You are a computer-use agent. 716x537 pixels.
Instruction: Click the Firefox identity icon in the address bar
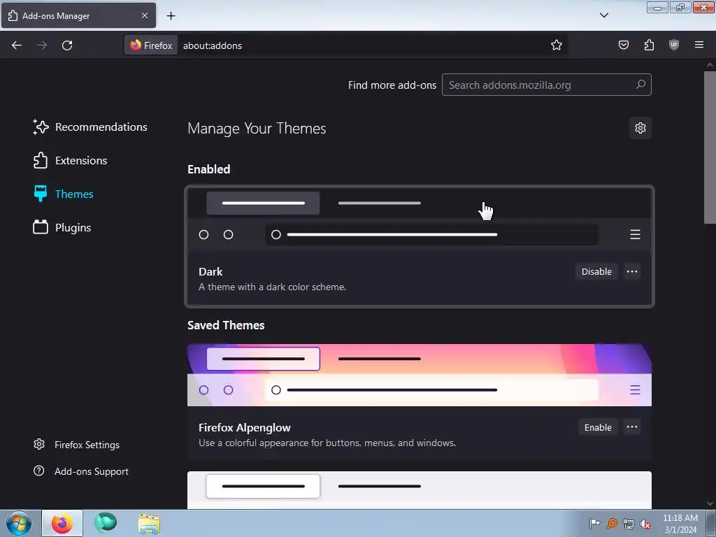point(151,45)
